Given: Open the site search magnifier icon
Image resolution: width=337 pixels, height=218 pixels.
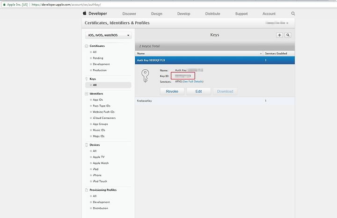Looking at the screenshot, I should pyautogui.click(x=293, y=14).
